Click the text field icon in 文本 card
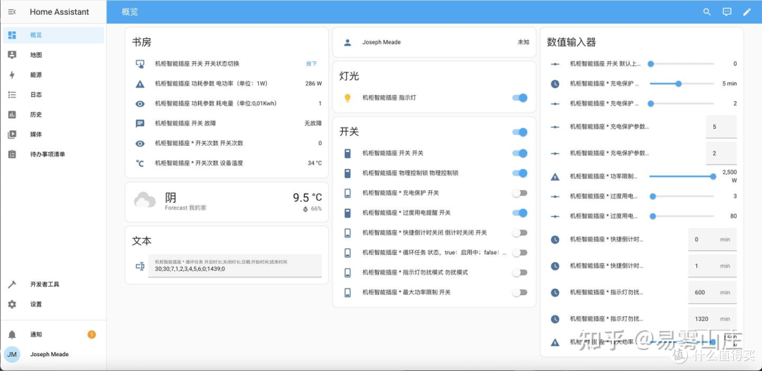 tap(140, 266)
